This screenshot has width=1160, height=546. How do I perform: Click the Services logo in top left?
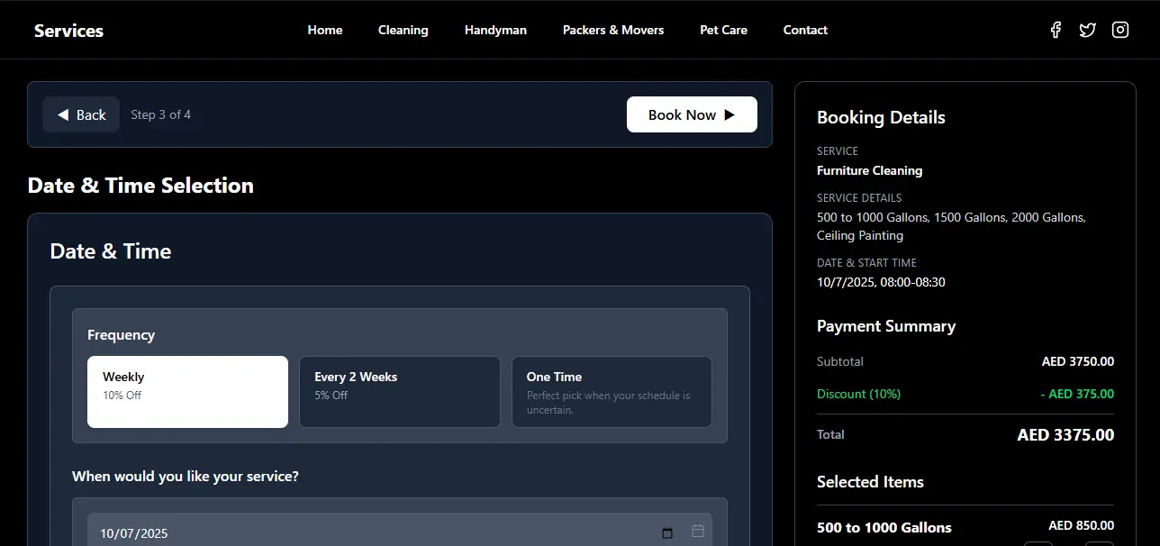point(68,30)
